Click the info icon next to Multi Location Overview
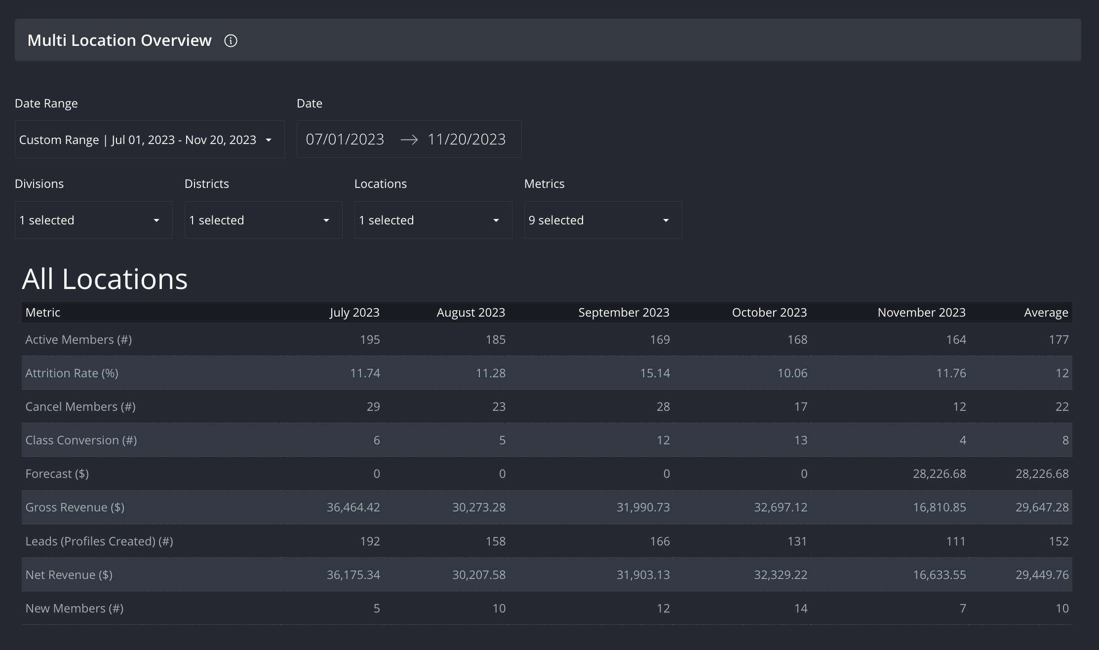This screenshot has height=650, width=1099. click(x=231, y=40)
